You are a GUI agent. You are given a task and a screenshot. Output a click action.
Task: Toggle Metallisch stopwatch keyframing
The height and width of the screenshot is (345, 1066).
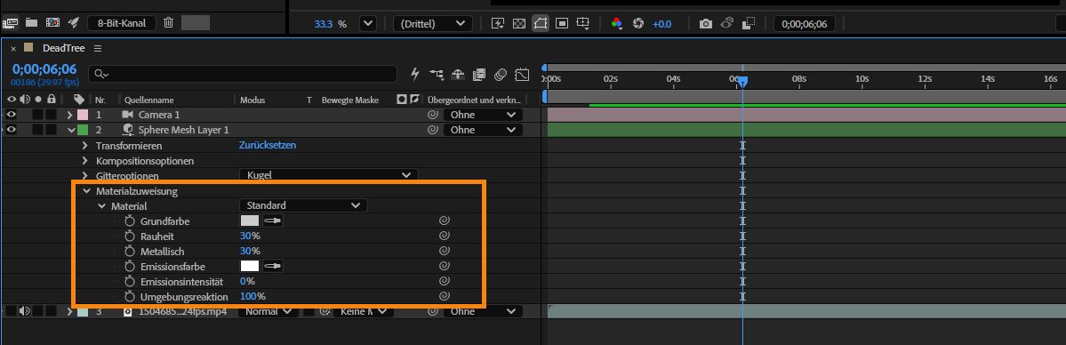(130, 251)
